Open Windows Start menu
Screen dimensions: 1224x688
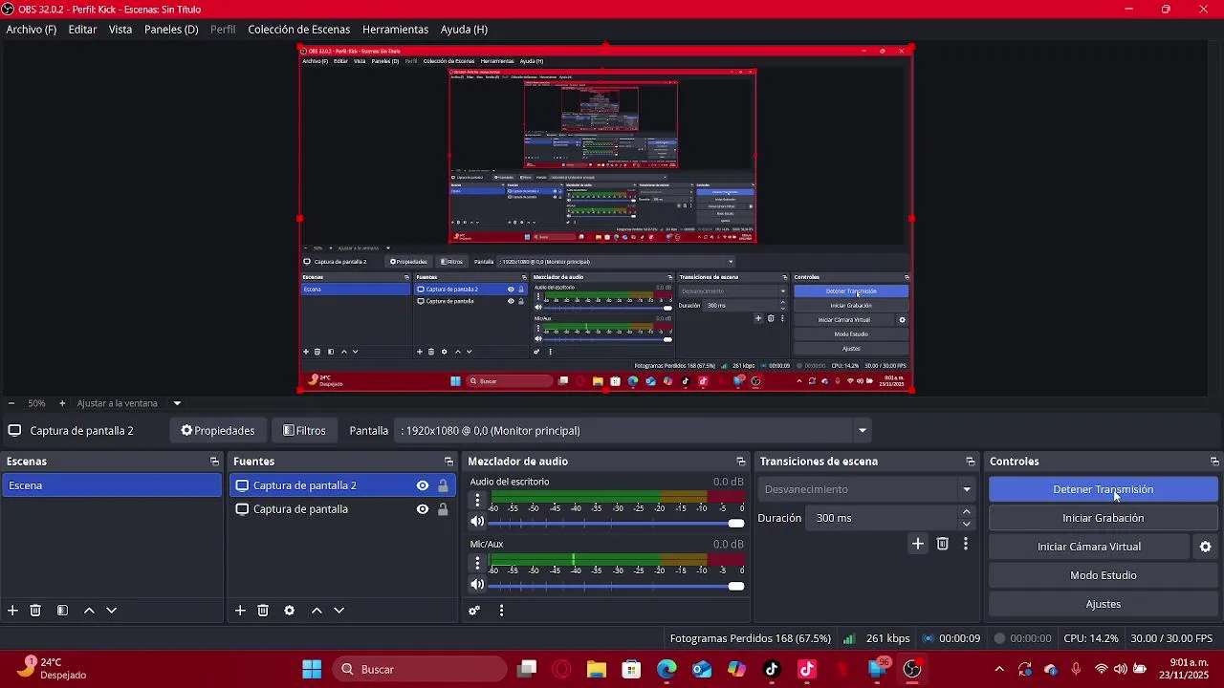click(x=312, y=669)
